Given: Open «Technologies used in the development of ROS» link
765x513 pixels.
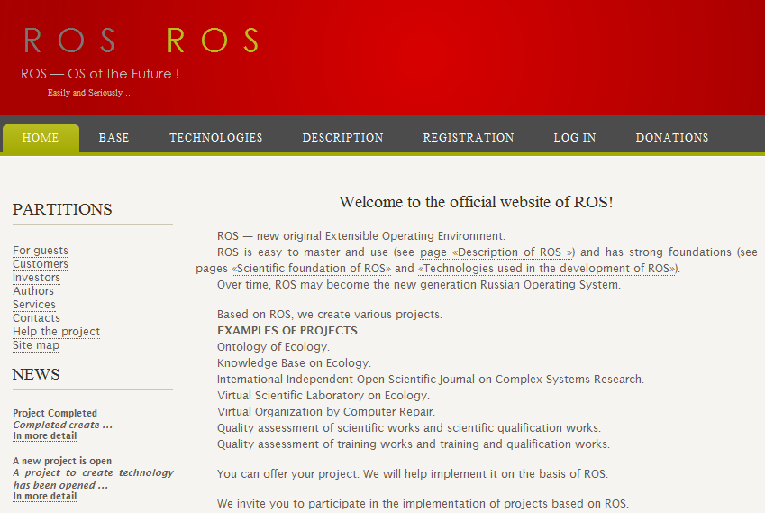Looking at the screenshot, I should pyautogui.click(x=547, y=269).
